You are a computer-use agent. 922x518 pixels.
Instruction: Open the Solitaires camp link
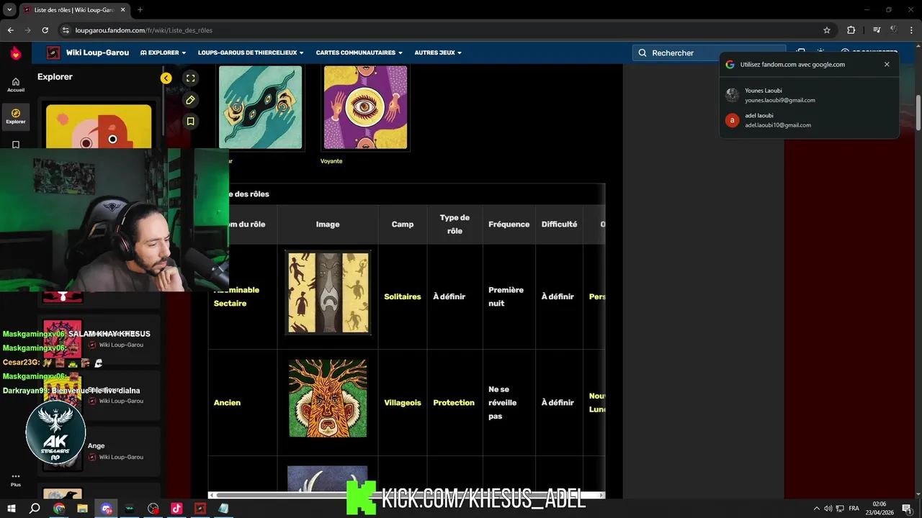pos(403,296)
